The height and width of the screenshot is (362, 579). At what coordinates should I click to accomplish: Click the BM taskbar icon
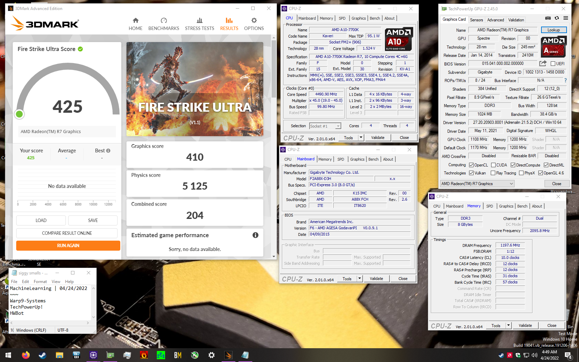click(x=178, y=355)
